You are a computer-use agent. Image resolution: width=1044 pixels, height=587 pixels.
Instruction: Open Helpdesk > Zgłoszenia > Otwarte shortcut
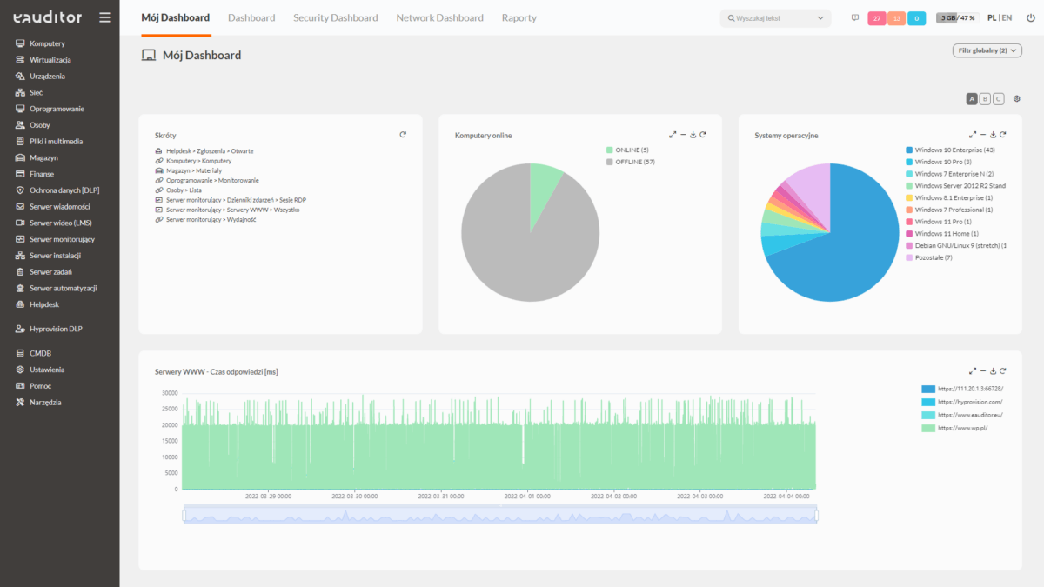coord(210,151)
